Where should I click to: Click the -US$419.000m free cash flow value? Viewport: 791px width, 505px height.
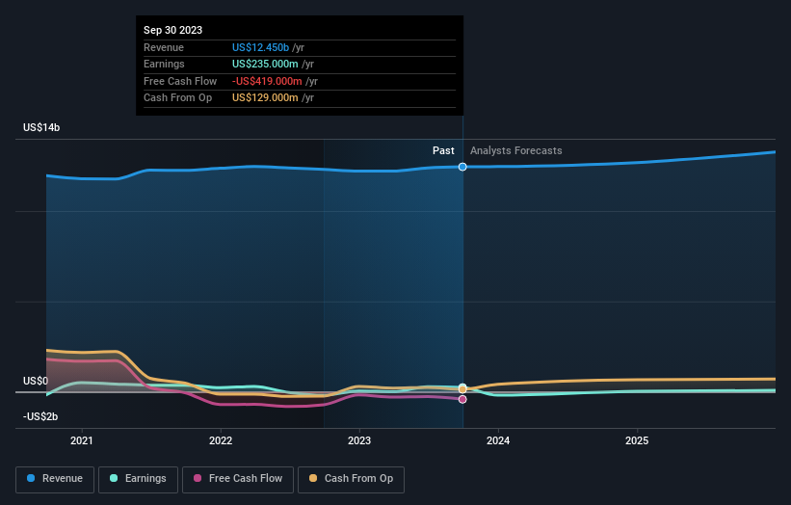click(267, 81)
